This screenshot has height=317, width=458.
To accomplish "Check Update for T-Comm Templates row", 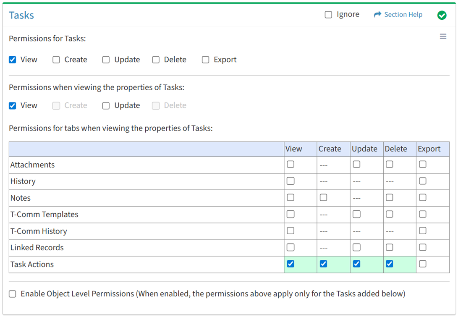I will coord(356,214).
